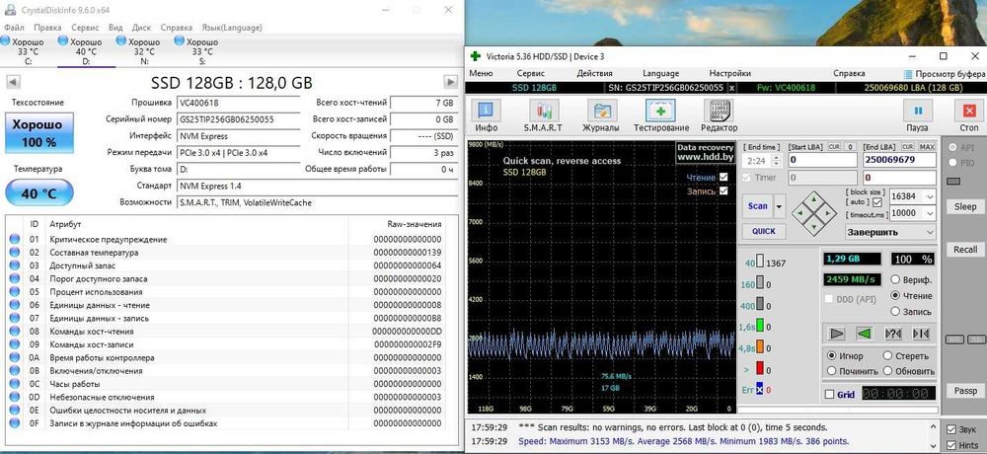Image resolution: width=987 pixels, height=454 pixels.
Task: Open Просмотр буфера icon in Victoria
Action: tap(909, 74)
